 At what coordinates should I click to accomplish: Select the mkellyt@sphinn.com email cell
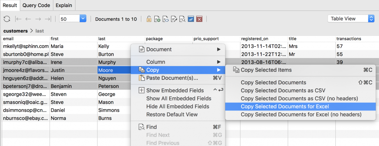pyautogui.click(x=26, y=46)
